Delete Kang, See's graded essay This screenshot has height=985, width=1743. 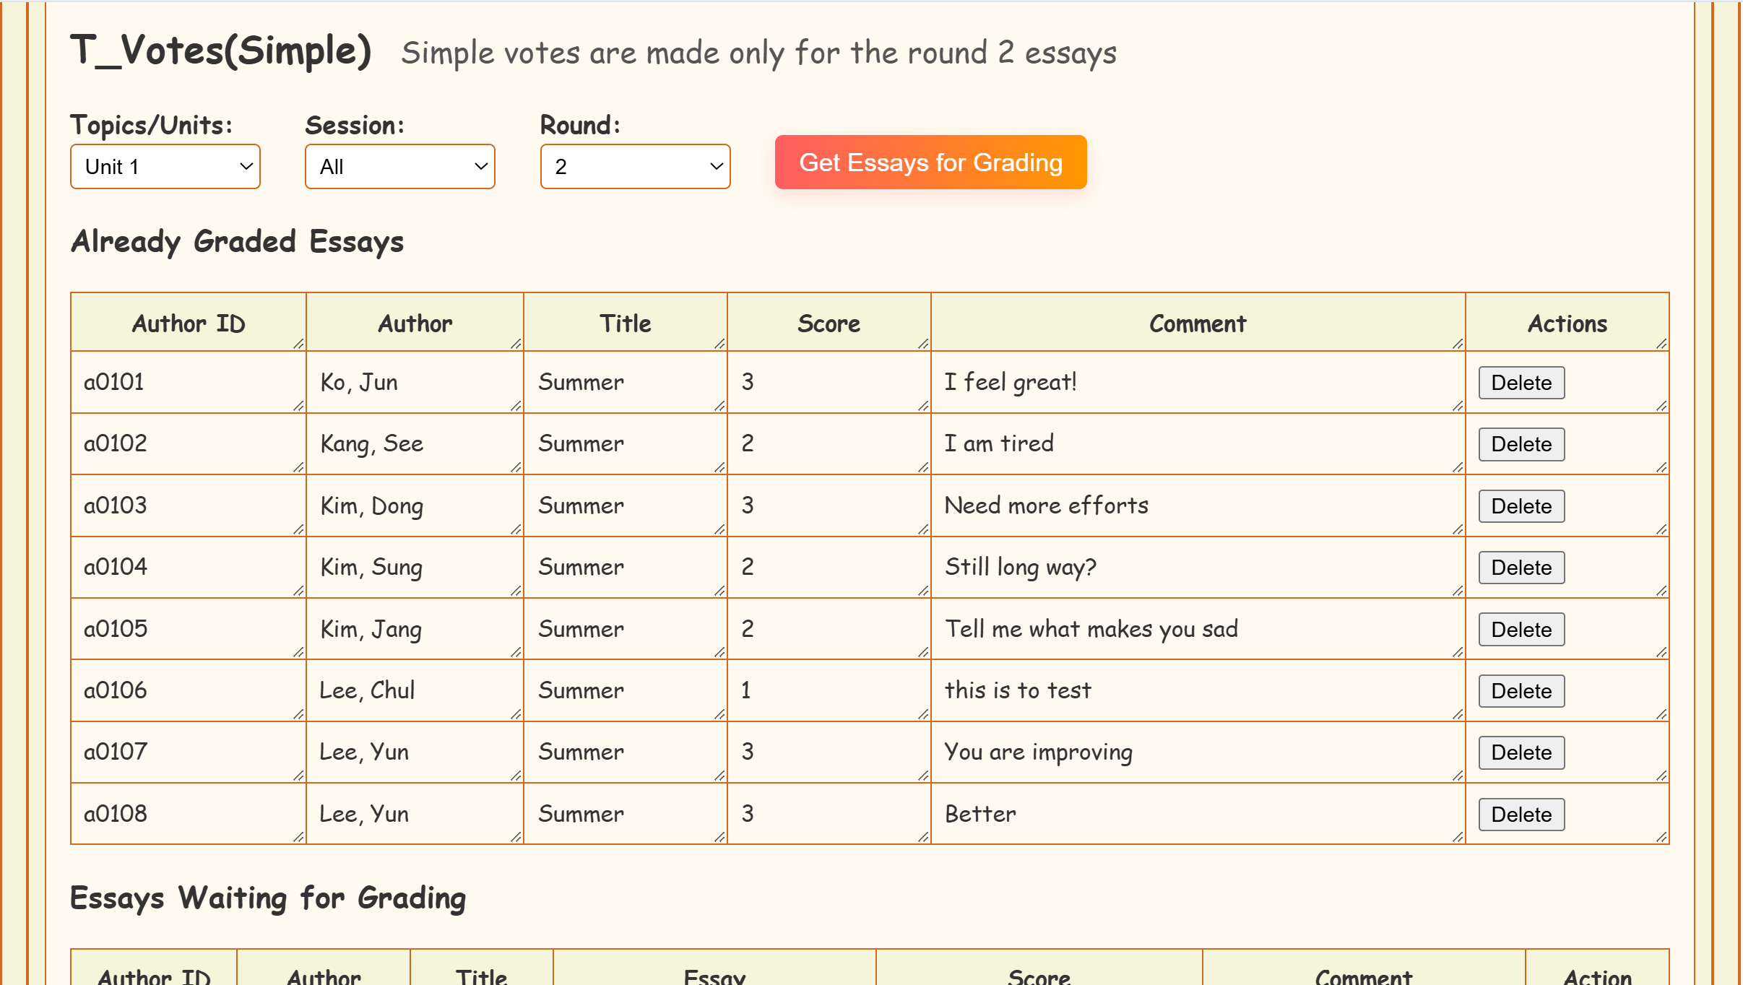(x=1521, y=444)
